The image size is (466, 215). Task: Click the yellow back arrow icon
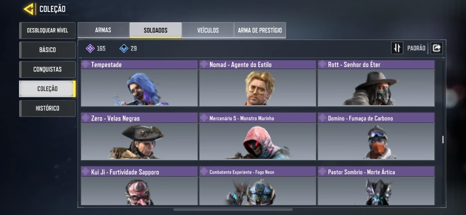pyautogui.click(x=29, y=9)
